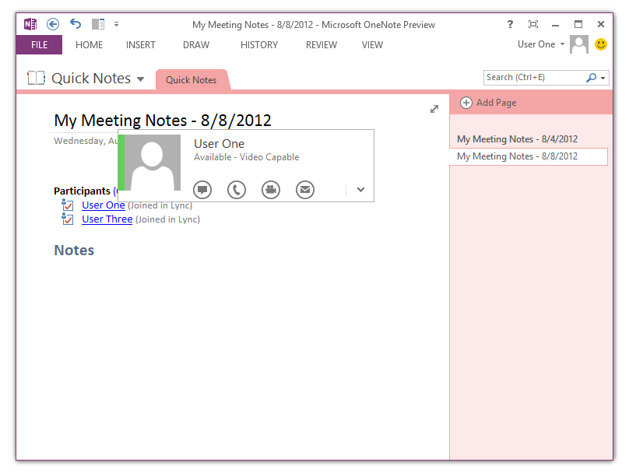Expand the contact card with the chevron
Viewport: 629px width, 473px height.
point(360,190)
